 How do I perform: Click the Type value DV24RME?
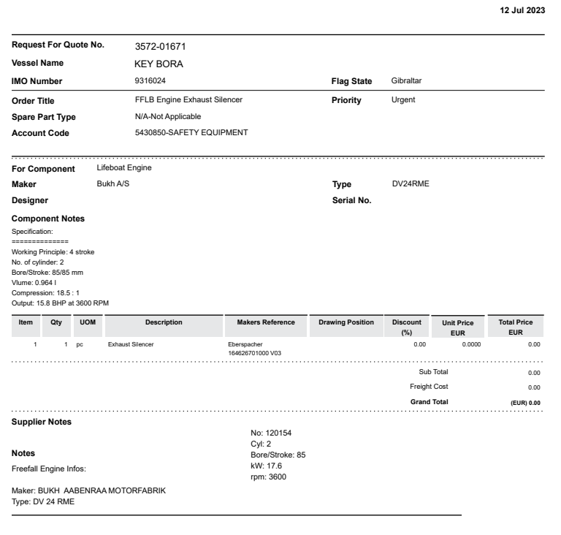tap(411, 184)
